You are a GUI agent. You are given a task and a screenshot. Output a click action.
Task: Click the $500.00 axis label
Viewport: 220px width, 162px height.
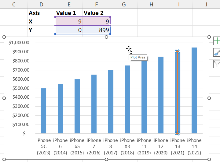(x=21, y=88)
